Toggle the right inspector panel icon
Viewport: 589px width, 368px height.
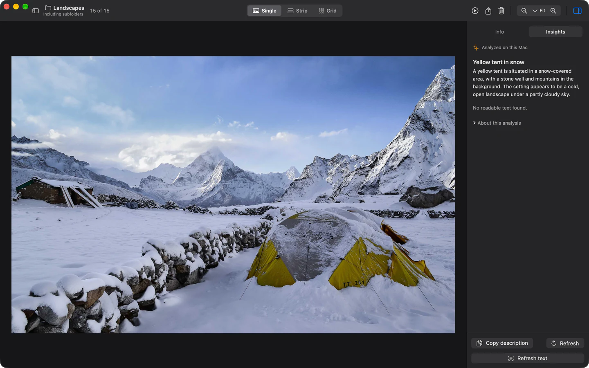coord(578,11)
